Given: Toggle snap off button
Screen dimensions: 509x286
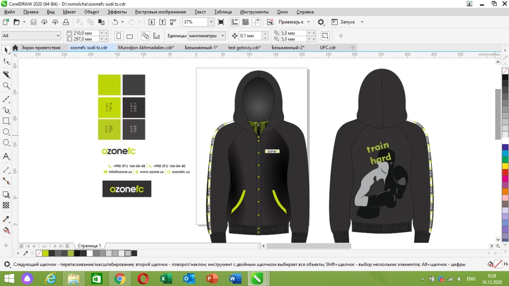Looking at the screenshot, I should click(270, 22).
